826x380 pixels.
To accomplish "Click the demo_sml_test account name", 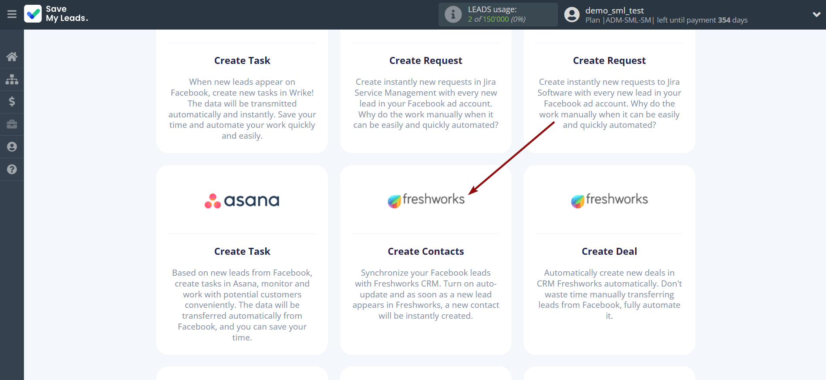I will coord(614,10).
